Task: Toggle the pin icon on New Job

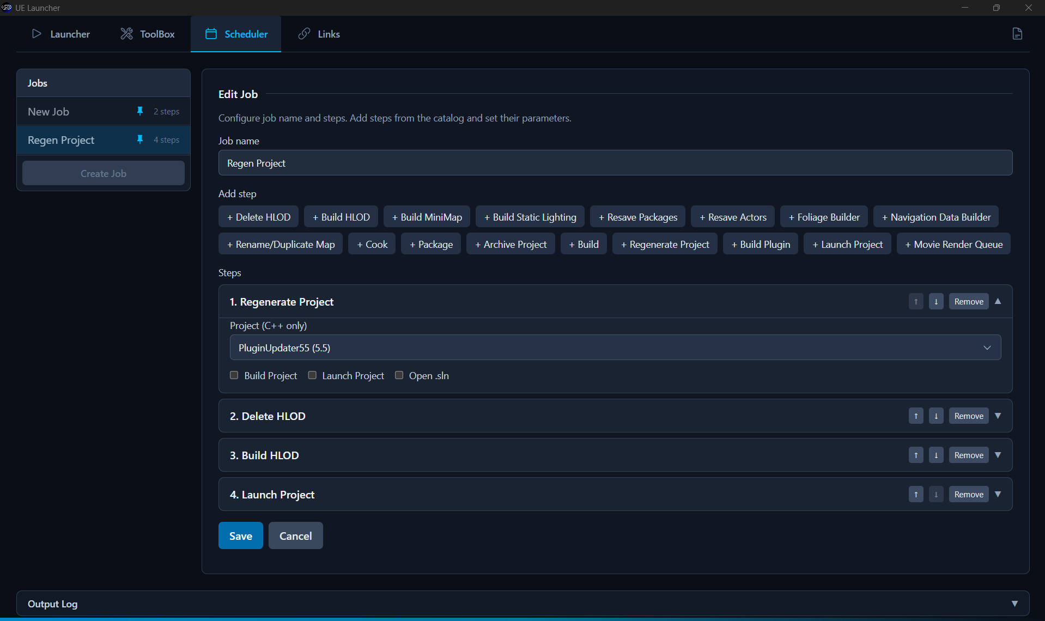Action: [140, 111]
